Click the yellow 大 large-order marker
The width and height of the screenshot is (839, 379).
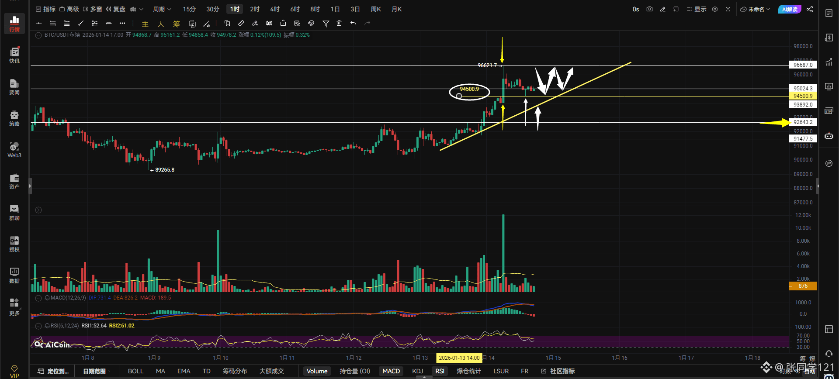(x=161, y=24)
